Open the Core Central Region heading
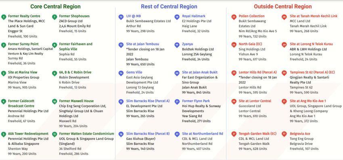The image size is (343, 160). (x=55, y=6)
